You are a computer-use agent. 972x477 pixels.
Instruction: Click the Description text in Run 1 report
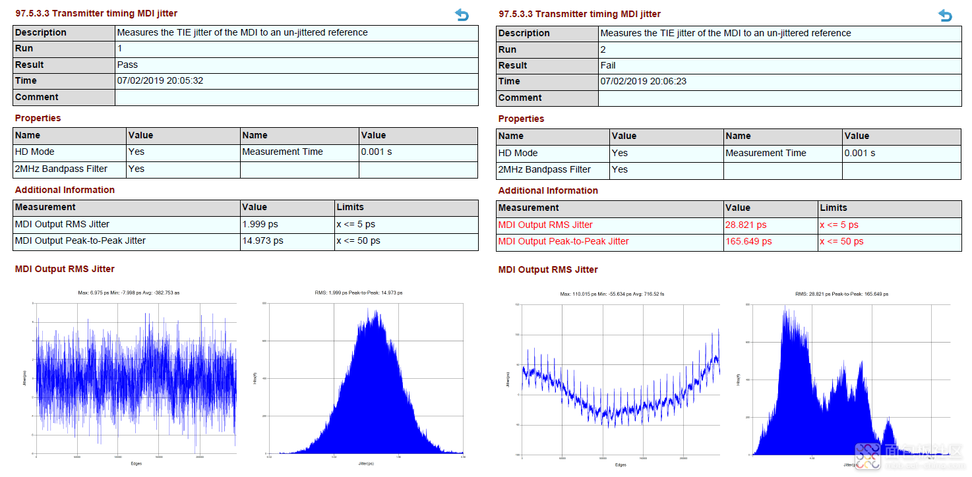[242, 32]
